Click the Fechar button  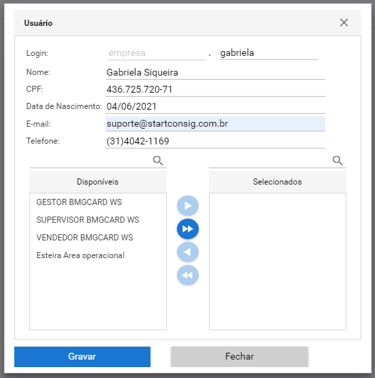pyautogui.click(x=240, y=356)
